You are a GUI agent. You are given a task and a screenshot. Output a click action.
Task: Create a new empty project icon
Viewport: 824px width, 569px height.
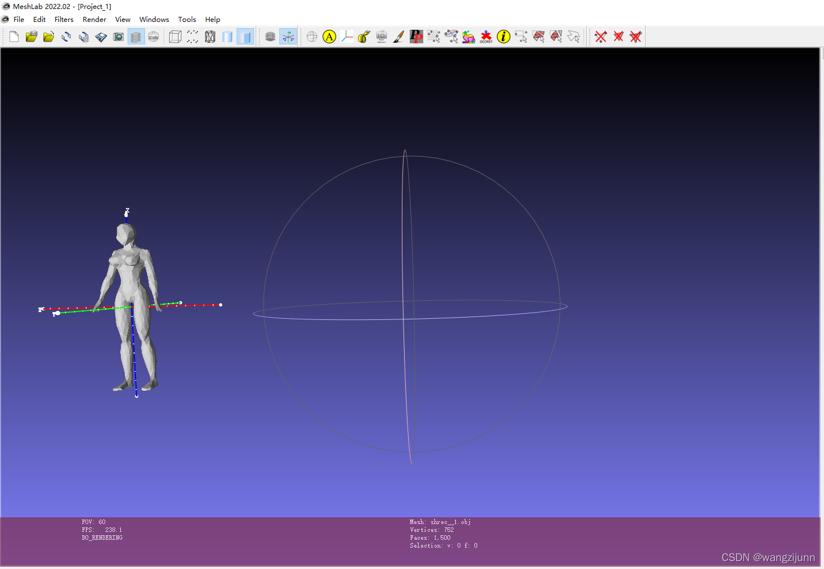[14, 37]
